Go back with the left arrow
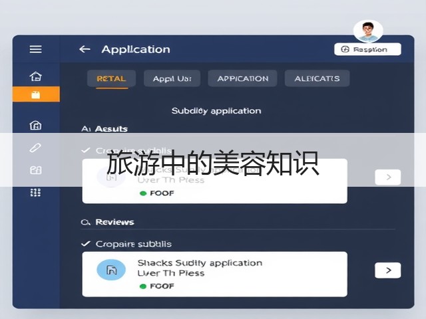Image resolution: width=426 pixels, height=319 pixels. 85,49
